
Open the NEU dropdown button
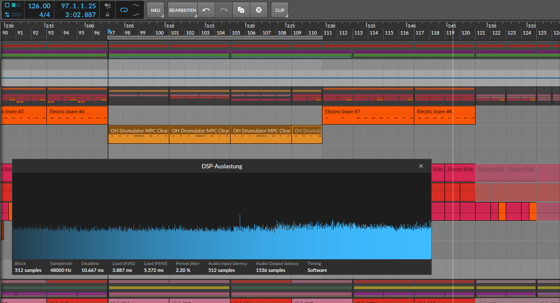tap(155, 10)
